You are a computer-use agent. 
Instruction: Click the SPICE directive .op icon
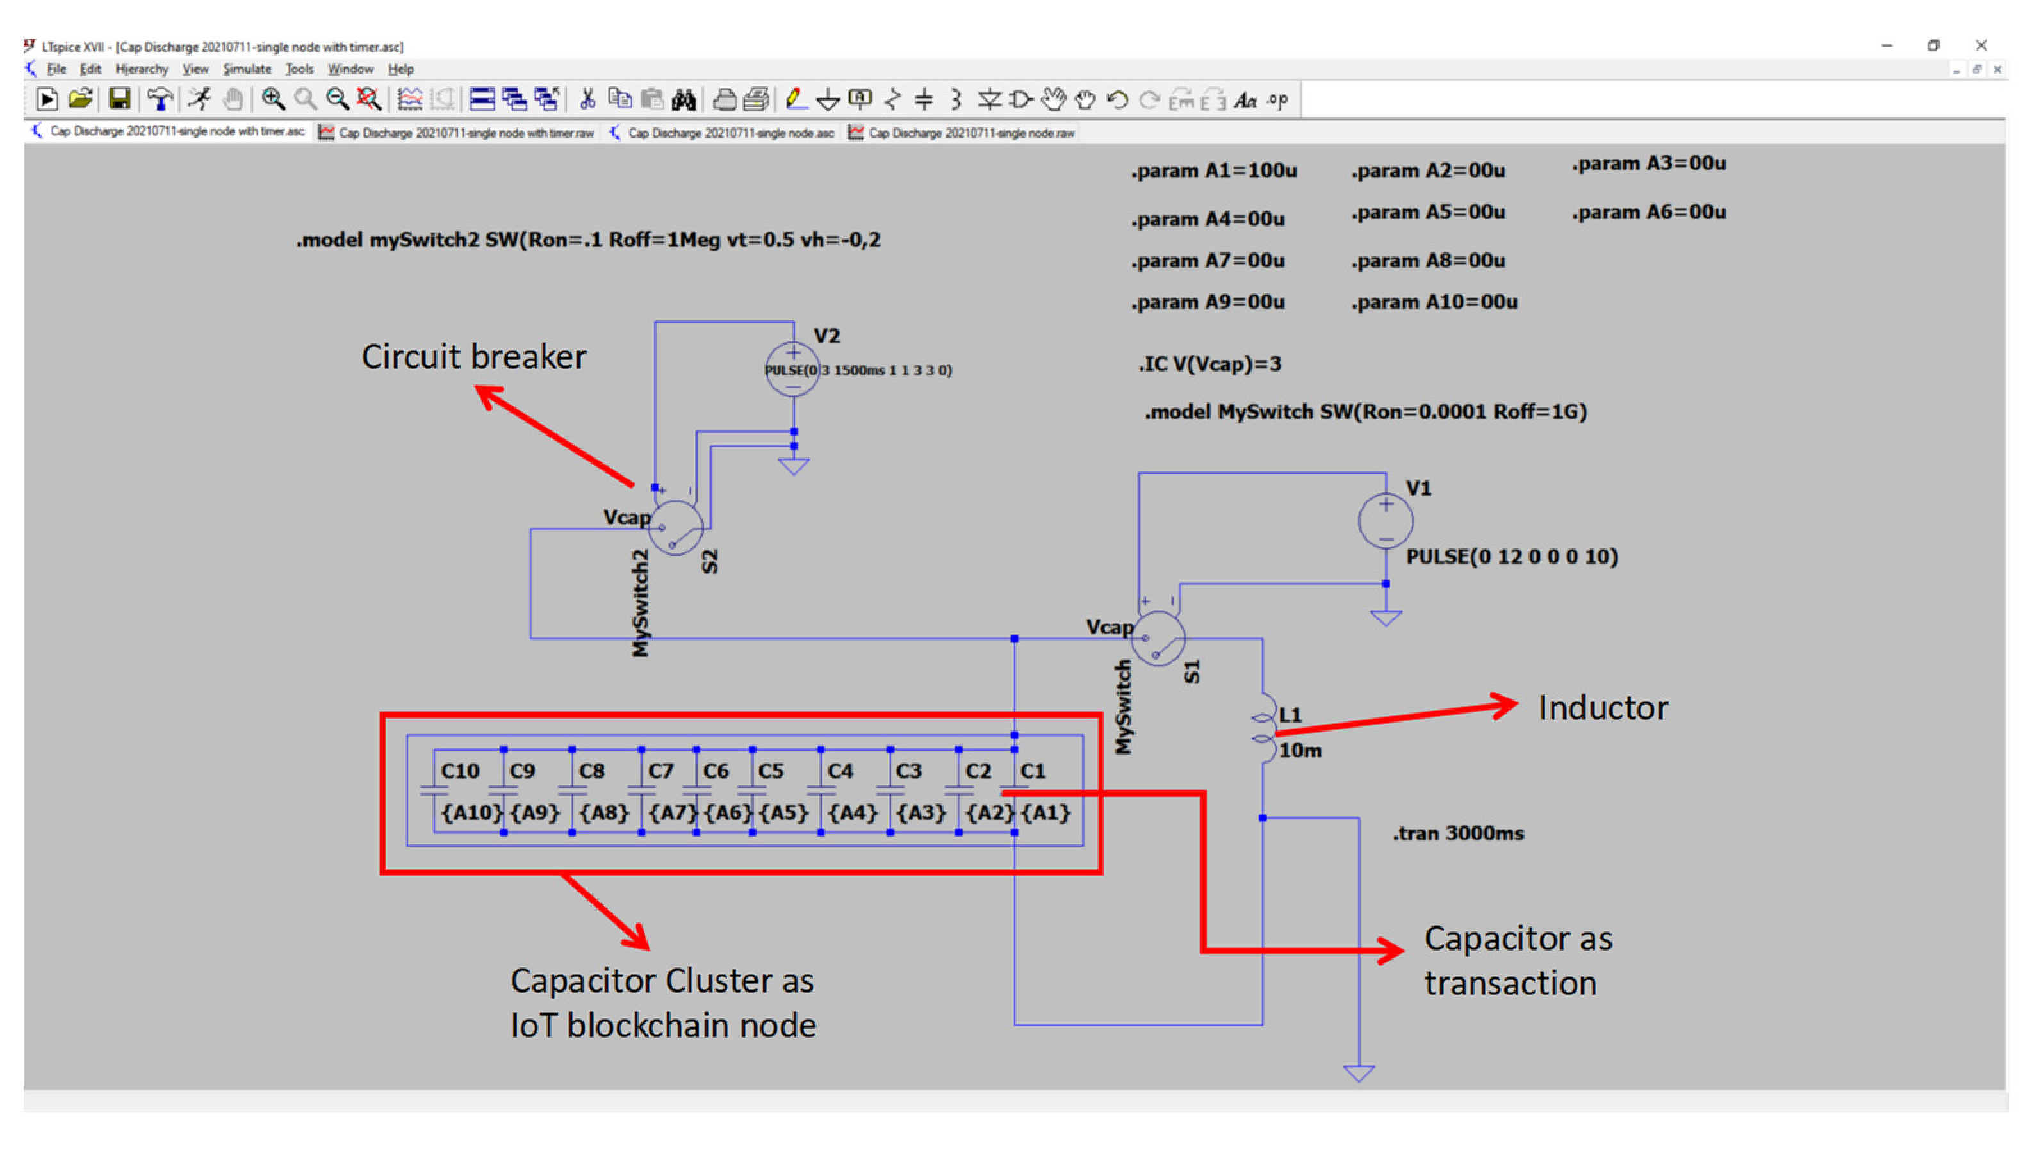tap(1276, 100)
